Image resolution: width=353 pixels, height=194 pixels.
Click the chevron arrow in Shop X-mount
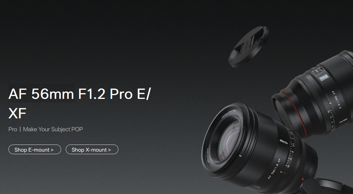(x=109, y=150)
